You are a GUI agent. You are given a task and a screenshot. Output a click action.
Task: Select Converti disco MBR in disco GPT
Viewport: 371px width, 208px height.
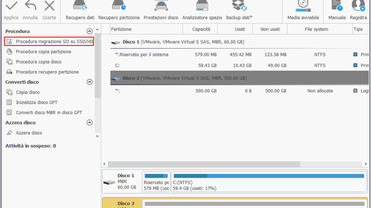click(x=49, y=113)
